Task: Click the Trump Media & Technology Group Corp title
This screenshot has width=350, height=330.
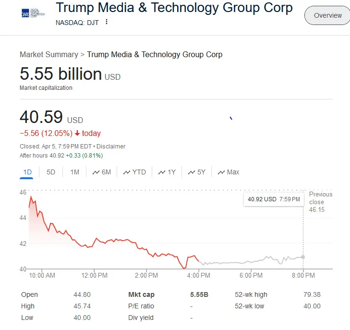Action: point(174,8)
